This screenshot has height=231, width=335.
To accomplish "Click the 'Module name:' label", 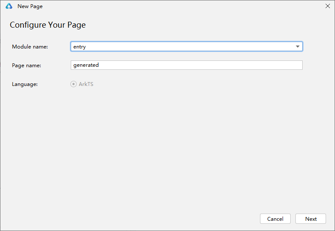I will click(x=30, y=47).
